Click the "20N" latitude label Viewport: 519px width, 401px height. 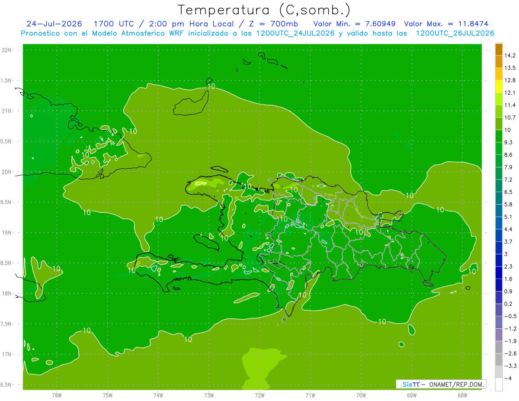(7, 172)
